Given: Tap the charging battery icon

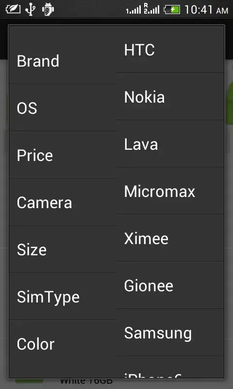Looking at the screenshot, I should tap(172, 10).
